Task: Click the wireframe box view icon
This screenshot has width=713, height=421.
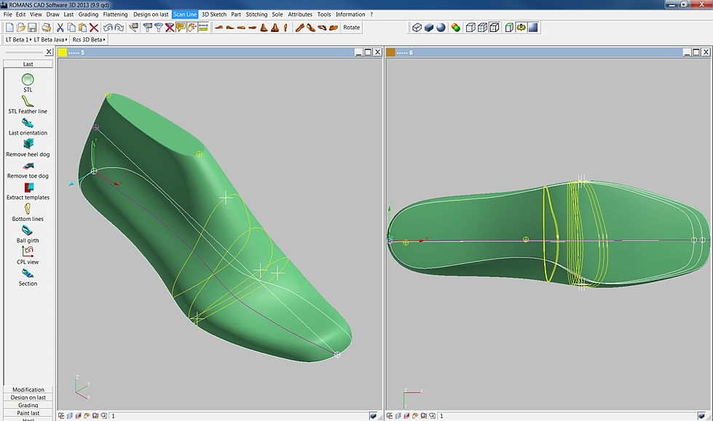Action: point(417,28)
